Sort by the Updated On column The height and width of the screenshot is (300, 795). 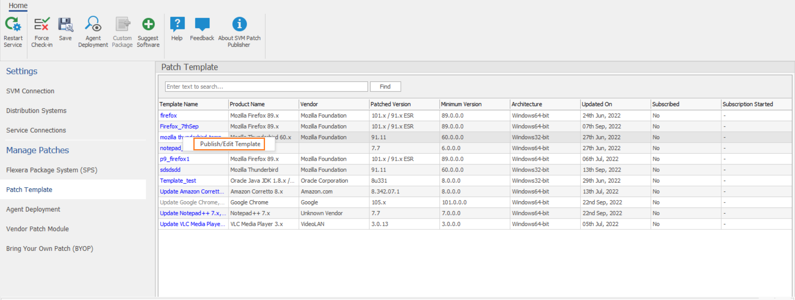coord(597,104)
